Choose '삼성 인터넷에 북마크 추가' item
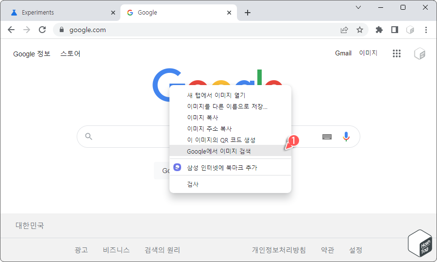 (230, 167)
